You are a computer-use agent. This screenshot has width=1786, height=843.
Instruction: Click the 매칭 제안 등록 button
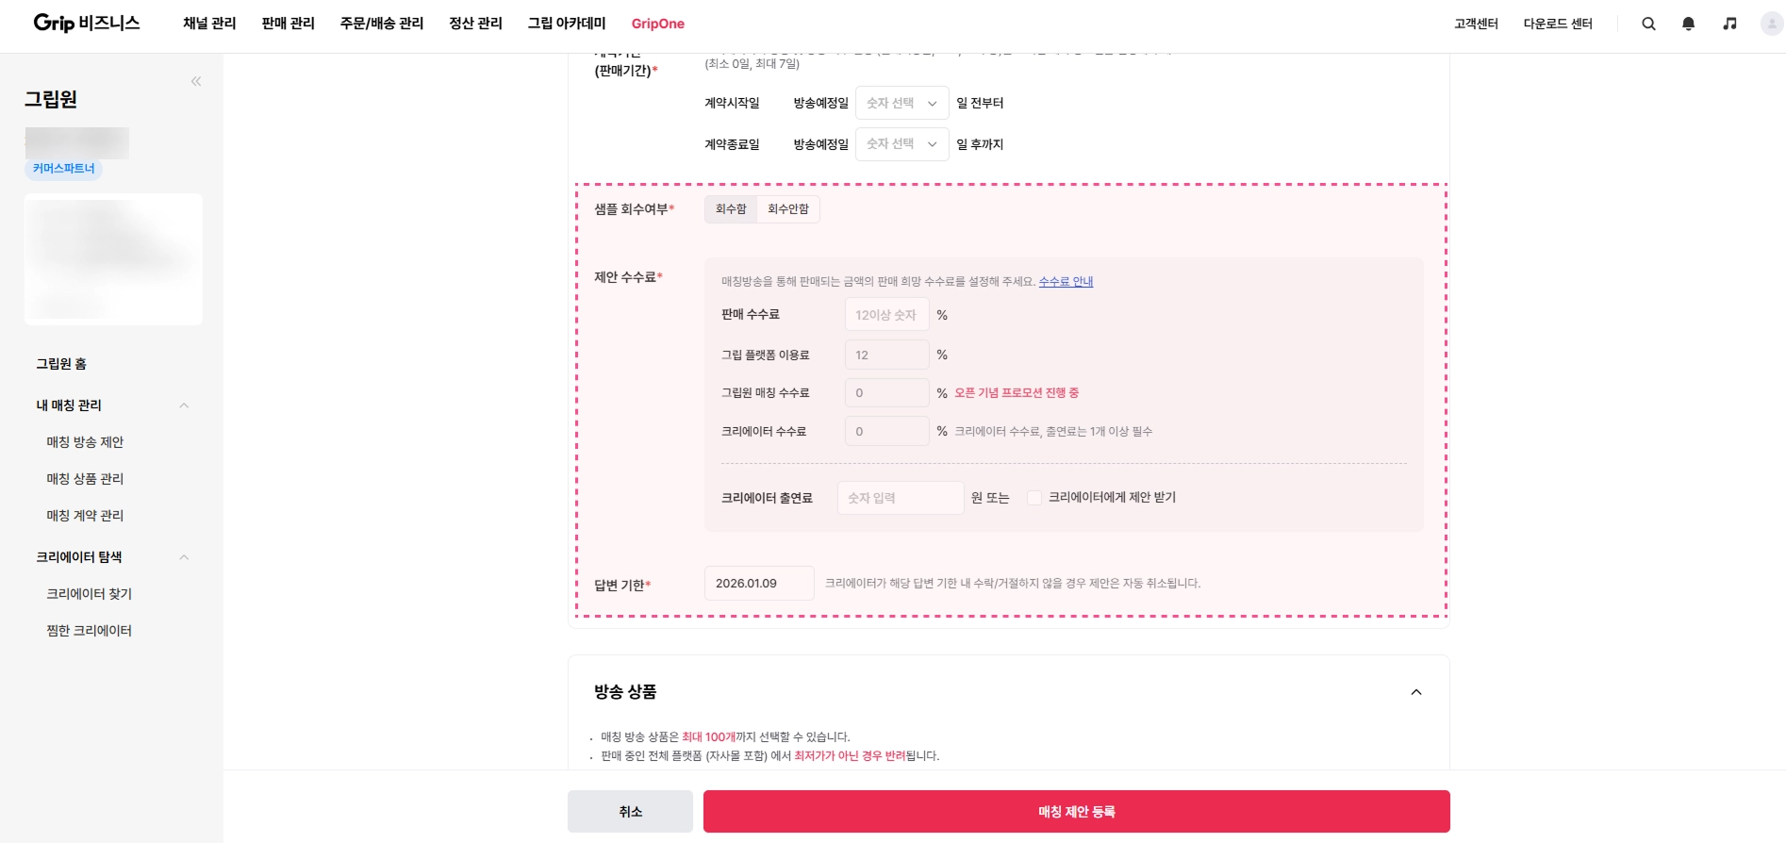[x=1076, y=811]
